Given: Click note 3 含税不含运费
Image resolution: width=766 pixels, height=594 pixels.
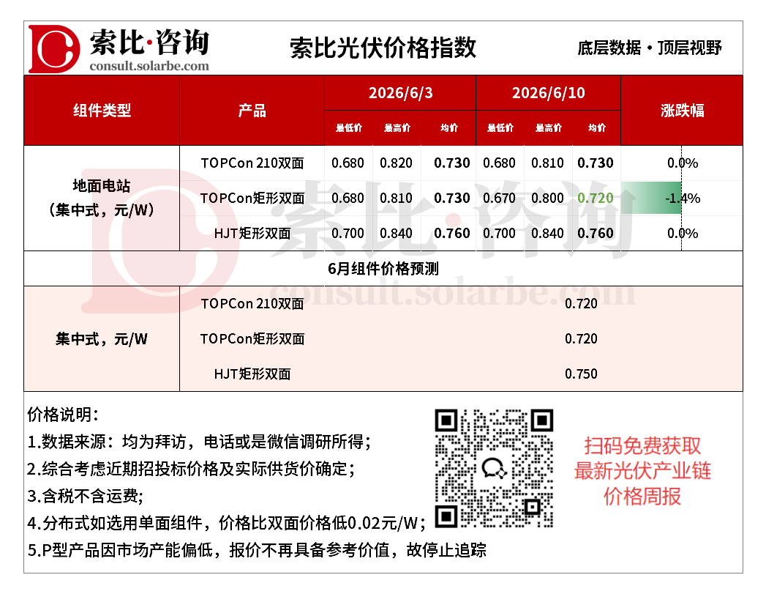Looking at the screenshot, I should 85,497.
